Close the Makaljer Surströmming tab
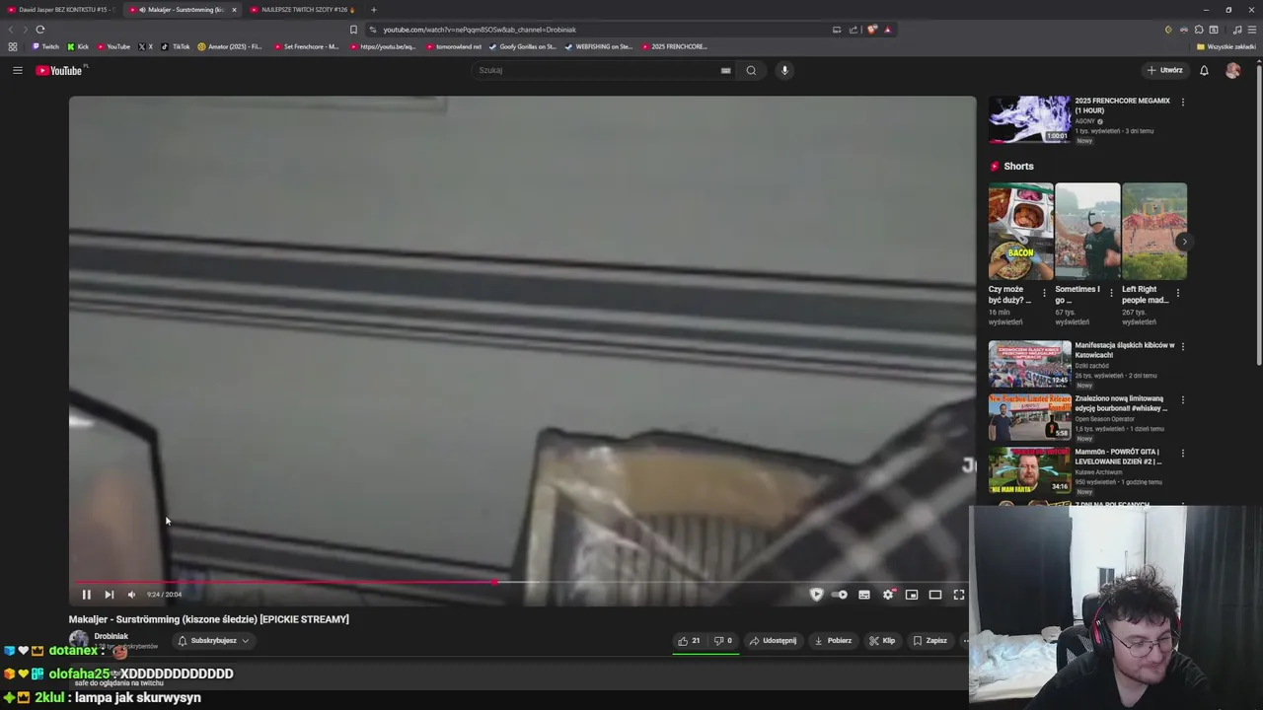 [x=234, y=10]
